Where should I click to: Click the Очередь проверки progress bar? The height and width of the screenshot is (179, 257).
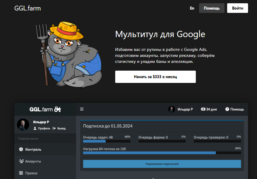(217, 141)
